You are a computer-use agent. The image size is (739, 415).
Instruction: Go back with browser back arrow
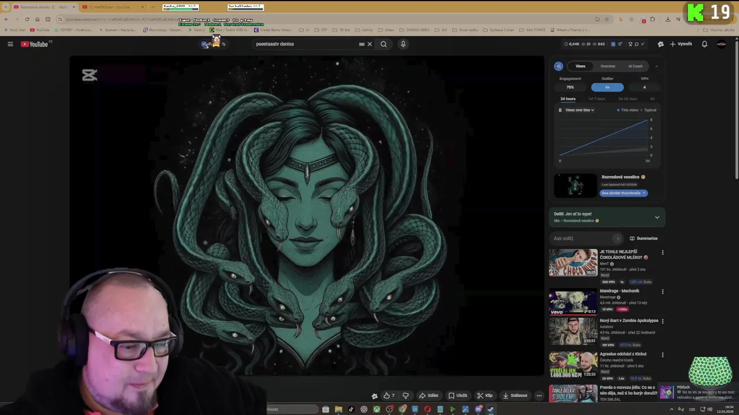tap(6, 19)
